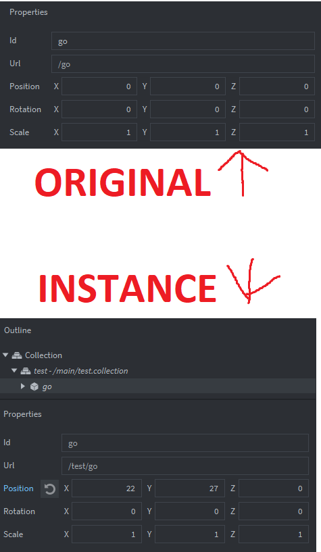The image size is (321, 552).
Task: Click instance Position Z field
Action: tap(274, 488)
